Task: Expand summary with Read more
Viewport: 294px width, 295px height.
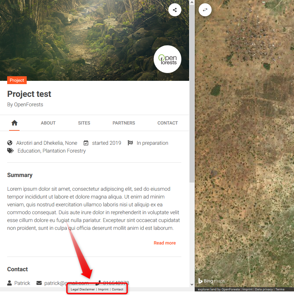Action: point(164,243)
